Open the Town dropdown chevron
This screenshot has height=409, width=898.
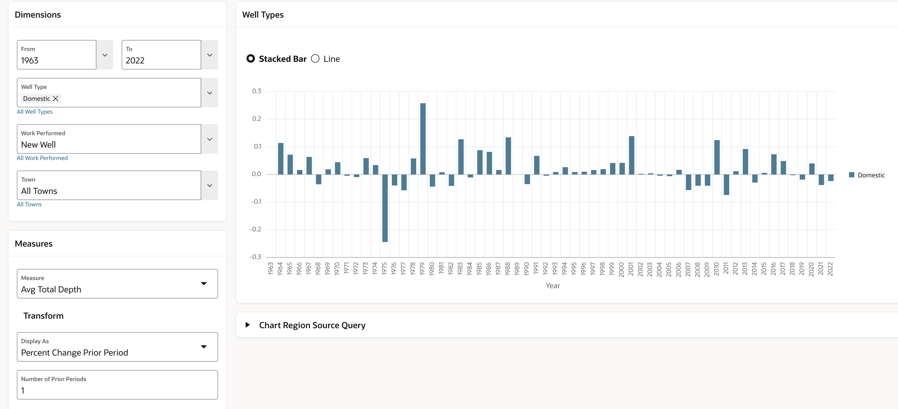click(x=210, y=186)
